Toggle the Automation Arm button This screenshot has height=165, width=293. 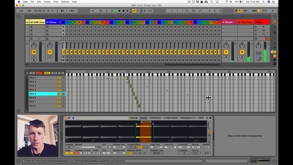tap(134, 11)
